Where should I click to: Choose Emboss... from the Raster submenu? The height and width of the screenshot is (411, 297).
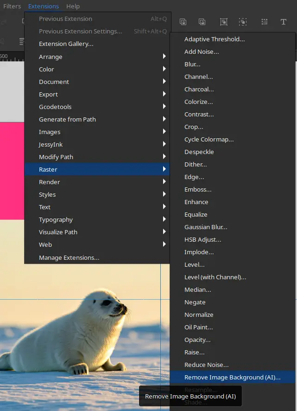pos(233,190)
